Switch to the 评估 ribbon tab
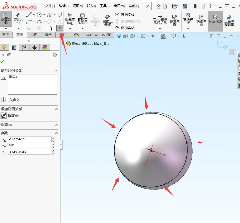Image resolution: width=240 pixels, height=223 pixels. pos(77,35)
